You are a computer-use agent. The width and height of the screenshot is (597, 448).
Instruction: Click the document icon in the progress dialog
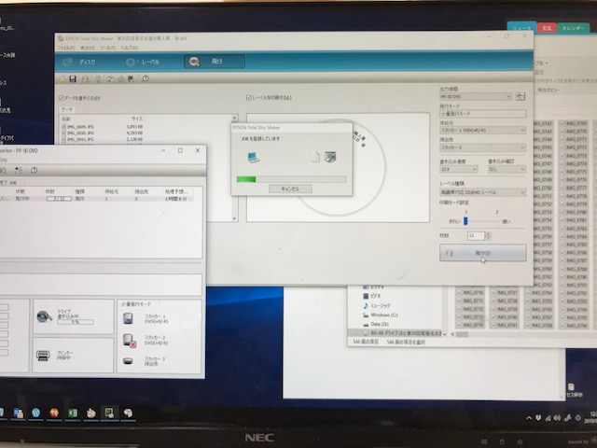tap(315, 157)
